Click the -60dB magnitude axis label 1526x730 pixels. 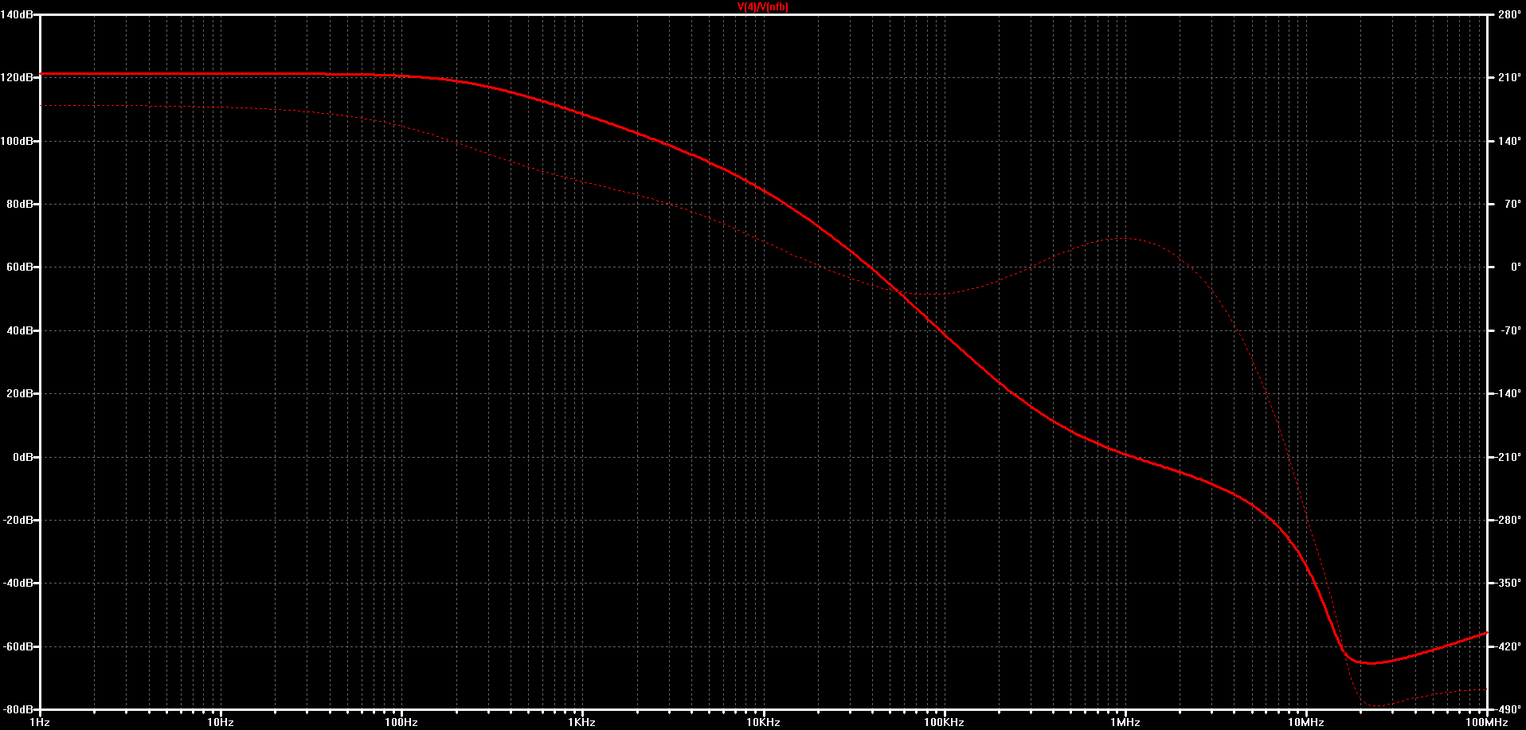[x=18, y=646]
